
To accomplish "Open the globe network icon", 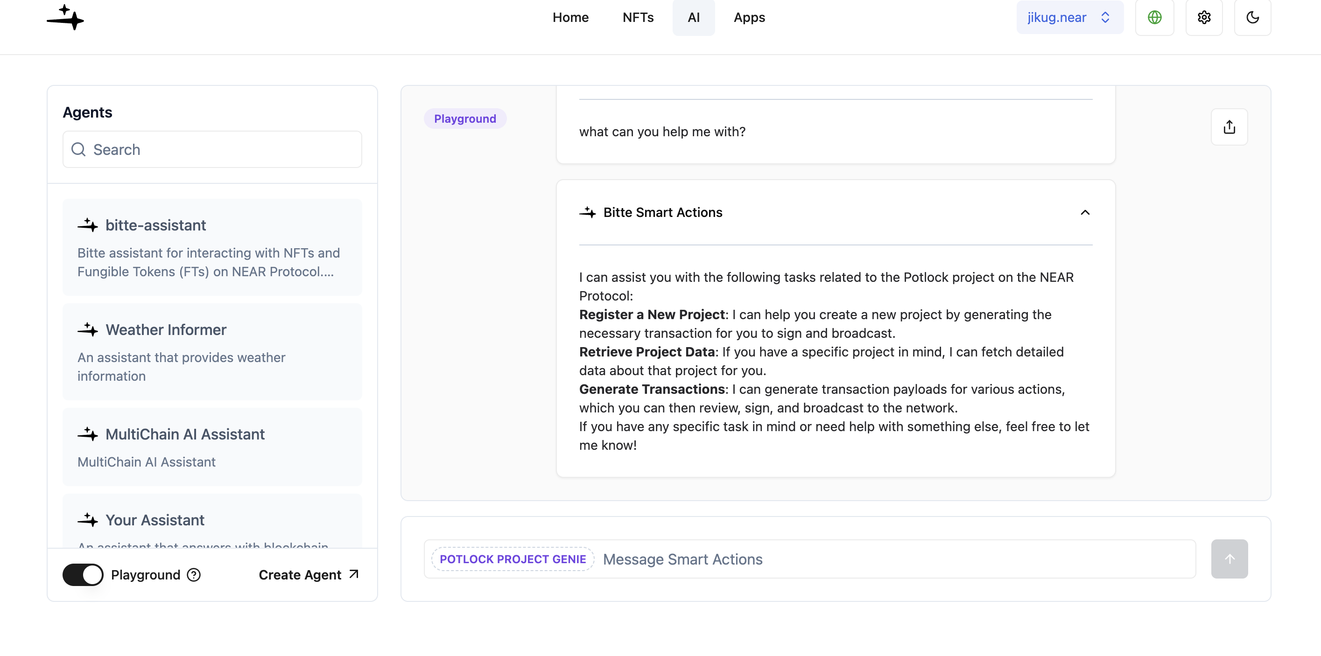I will 1154,17.
